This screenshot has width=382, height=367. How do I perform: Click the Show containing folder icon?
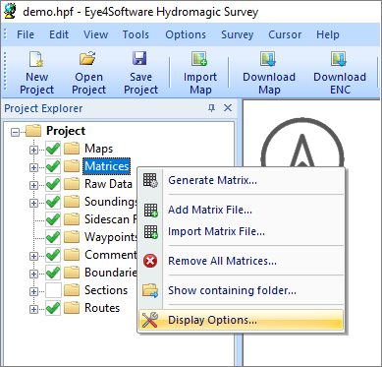150,290
